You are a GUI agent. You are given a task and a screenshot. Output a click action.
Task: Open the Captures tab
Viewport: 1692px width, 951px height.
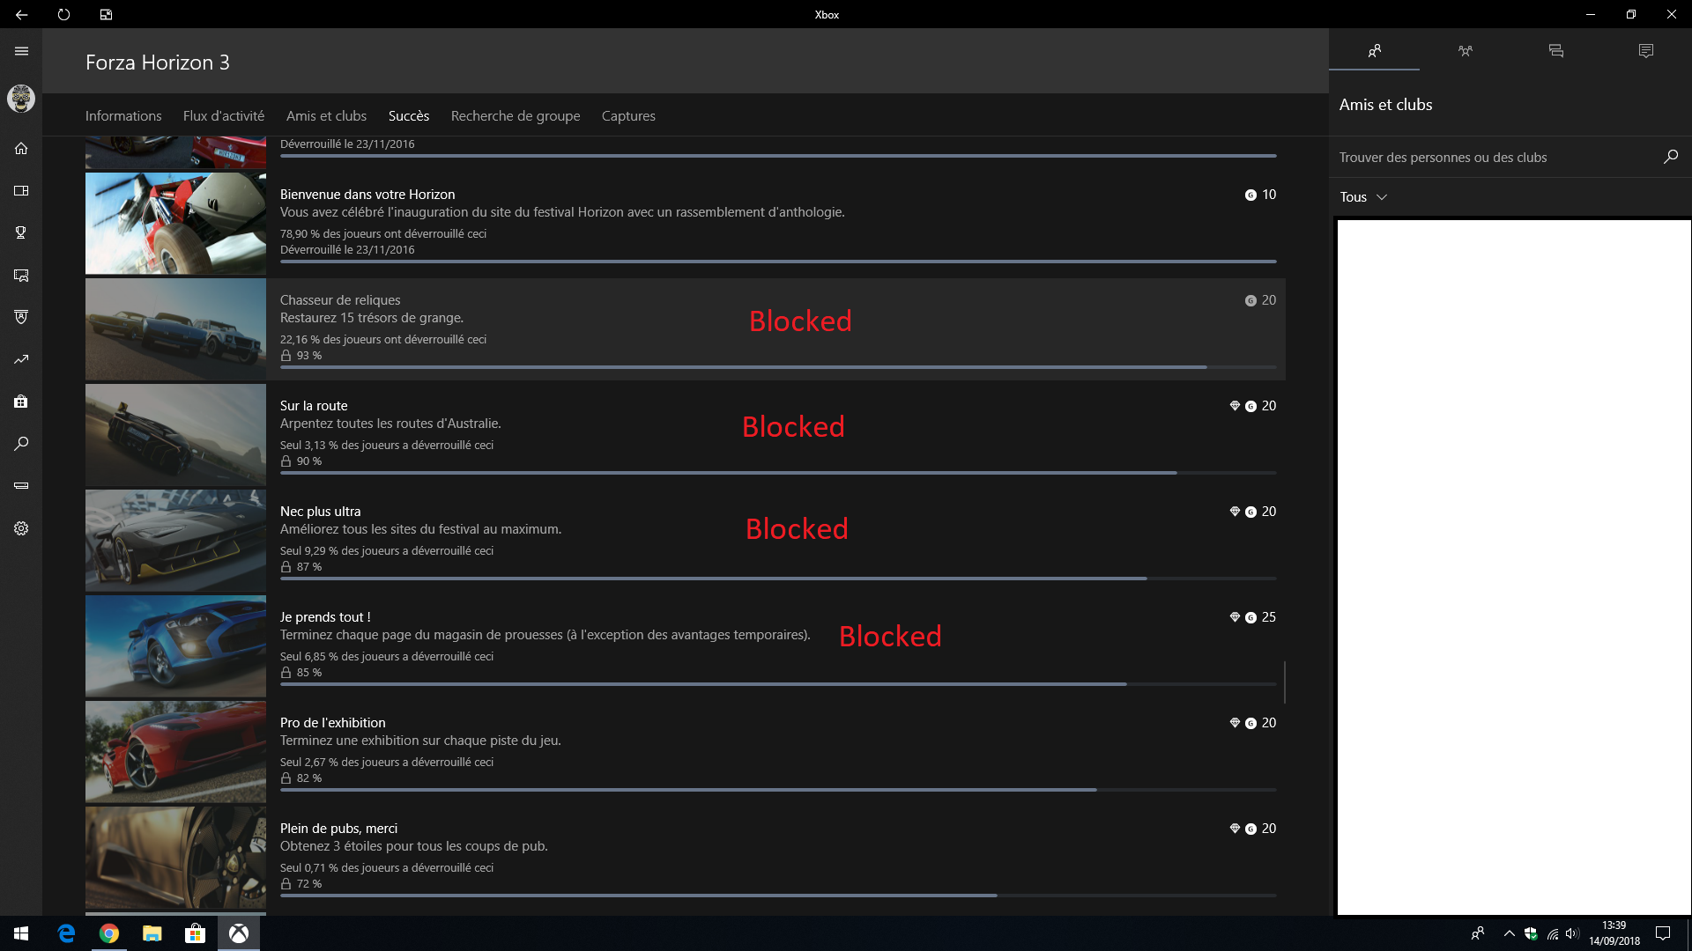(x=628, y=115)
